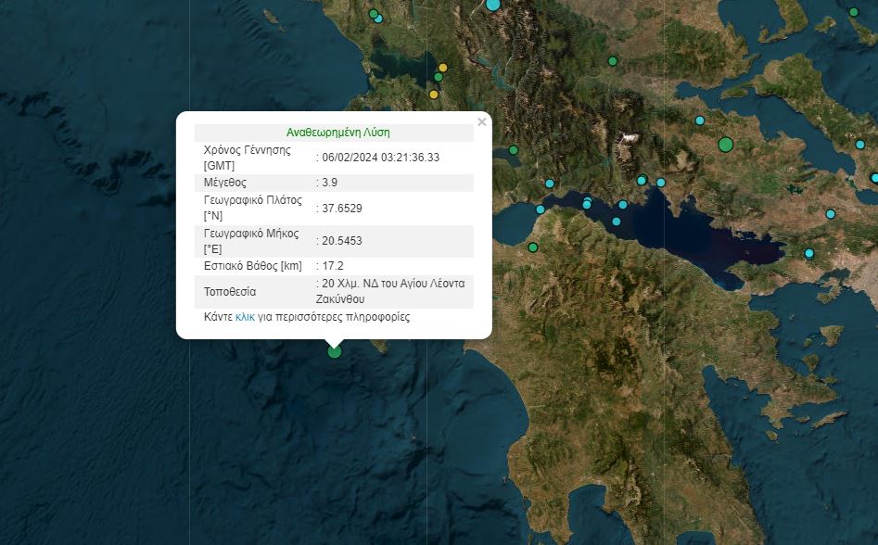
Task: Select the large cyan marker at top edge
Action: (493, 5)
